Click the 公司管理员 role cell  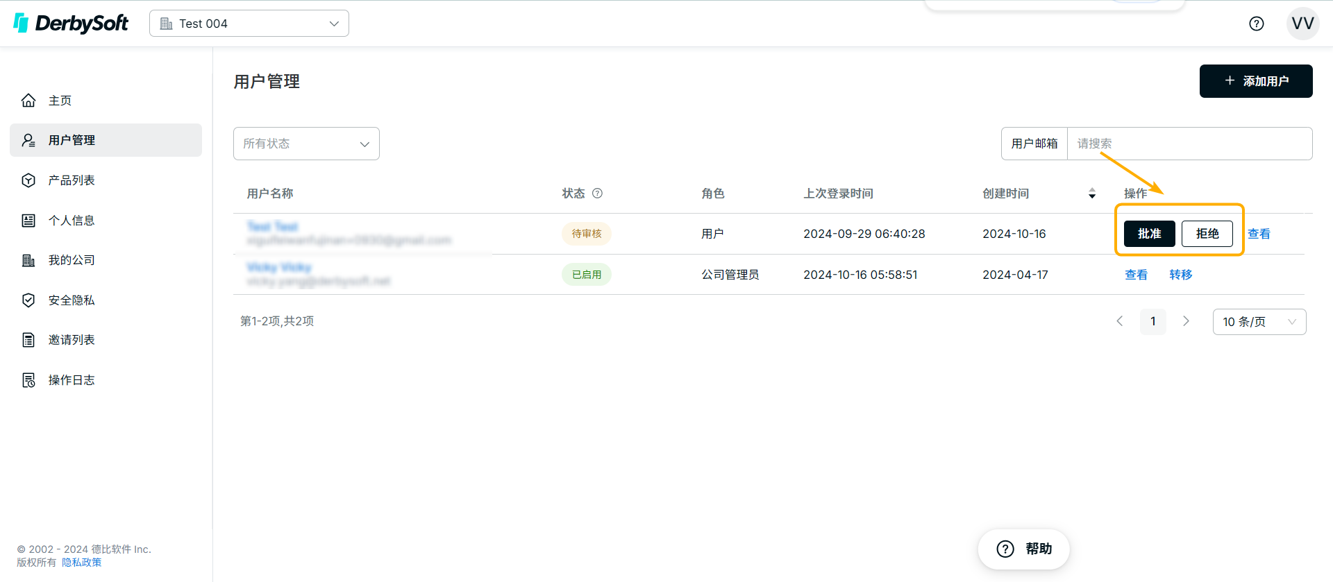click(x=730, y=275)
